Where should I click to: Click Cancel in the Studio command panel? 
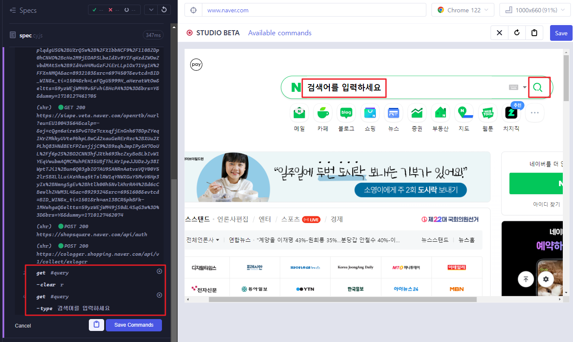(23, 325)
